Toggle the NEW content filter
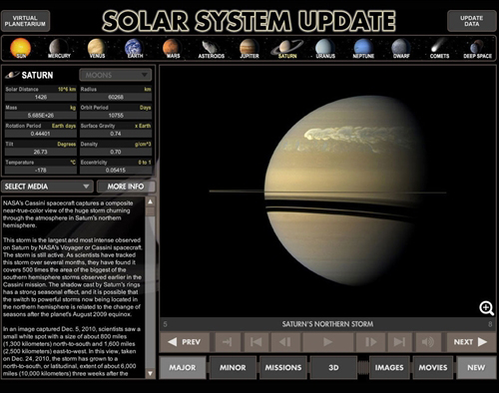499x393 pixels. pyautogui.click(x=476, y=367)
